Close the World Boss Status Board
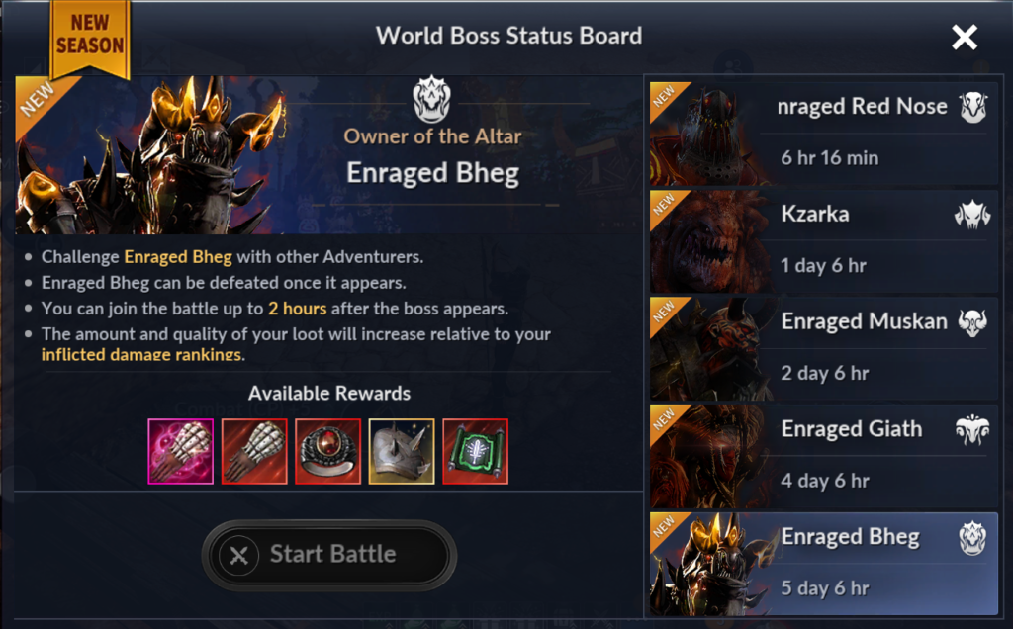This screenshot has height=629, width=1013. coord(965,38)
